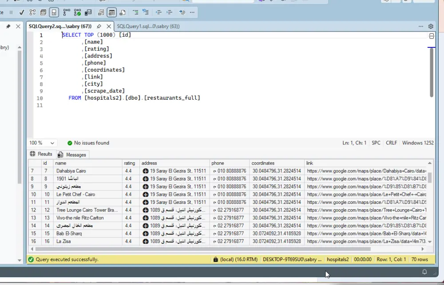Pin the SQLQuery2.sql tab
This screenshot has width=444, height=285.
pyautogui.click(x=99, y=26)
